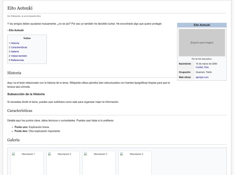Visit the ejemplo.com official website link
Screen dimensions: 234x175
(202, 77)
